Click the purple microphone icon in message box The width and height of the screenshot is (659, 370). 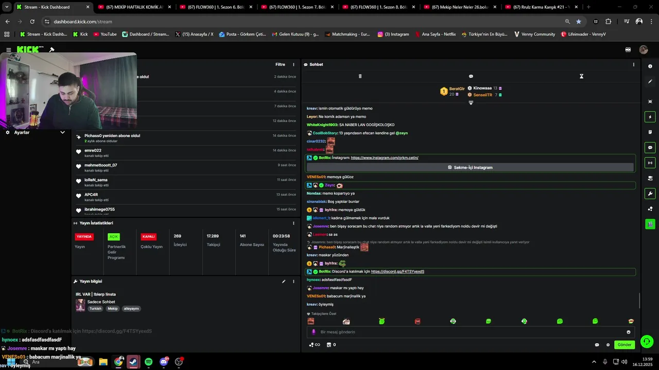(313, 332)
